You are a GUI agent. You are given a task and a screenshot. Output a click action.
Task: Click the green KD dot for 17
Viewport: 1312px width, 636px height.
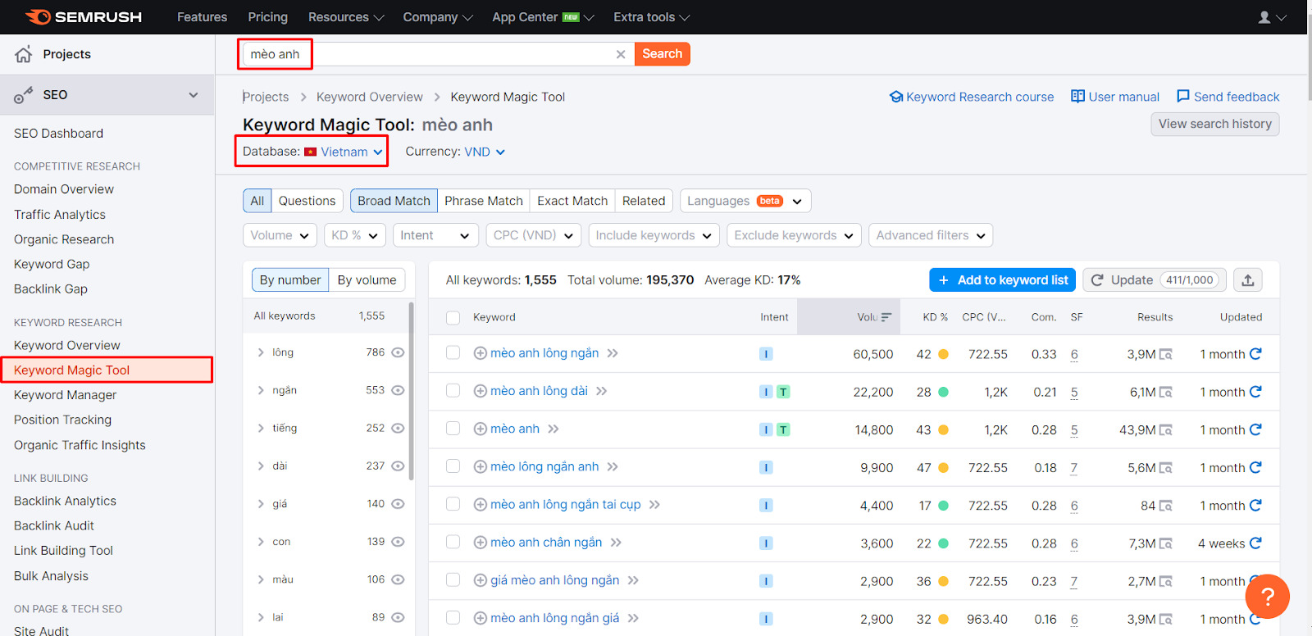point(943,506)
